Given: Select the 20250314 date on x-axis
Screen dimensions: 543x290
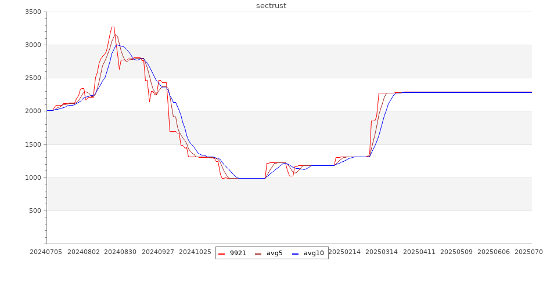Looking at the screenshot, I should pos(382,252).
